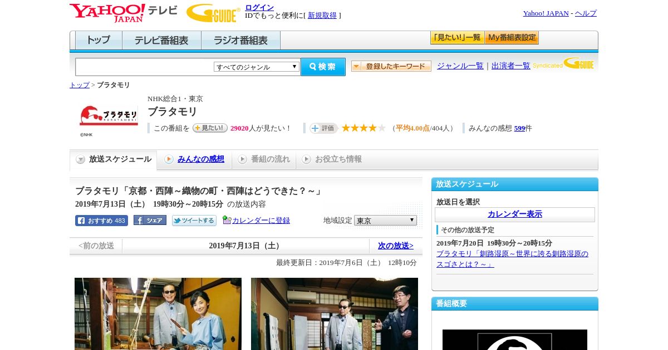The image size is (668, 350).
Task: Click カレンダーに登録 link
Action: pos(261,221)
